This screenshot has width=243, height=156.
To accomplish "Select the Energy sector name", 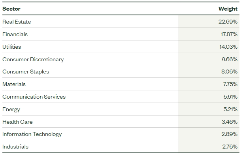I will click(x=11, y=110).
